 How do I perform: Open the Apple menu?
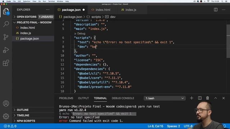point(3,1)
